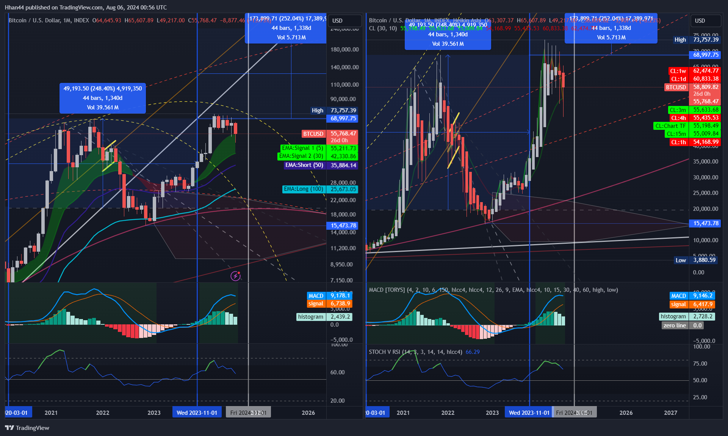Open the USD currency selector on left chart
This screenshot has width=728, height=436.
(344, 20)
